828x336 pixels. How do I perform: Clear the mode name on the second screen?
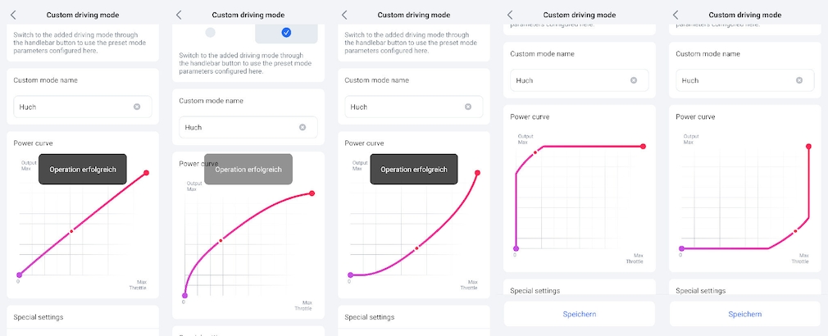tap(303, 127)
